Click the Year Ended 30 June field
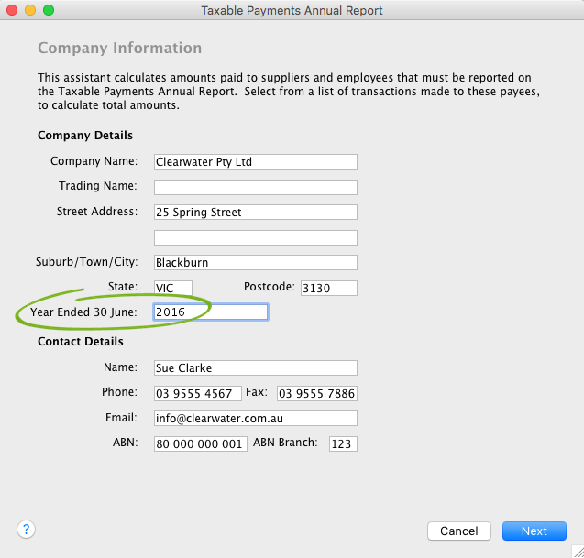The height and width of the screenshot is (558, 584). (x=210, y=312)
